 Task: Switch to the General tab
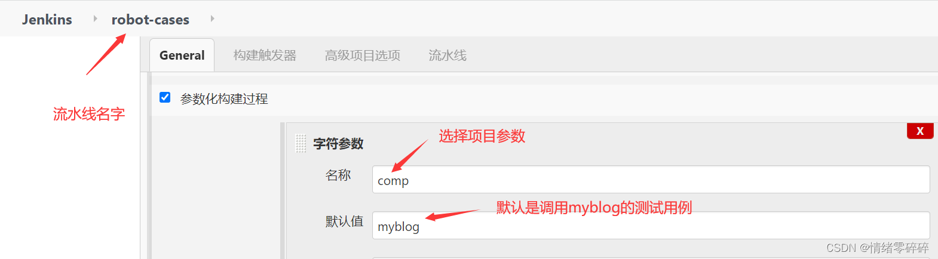tap(182, 55)
